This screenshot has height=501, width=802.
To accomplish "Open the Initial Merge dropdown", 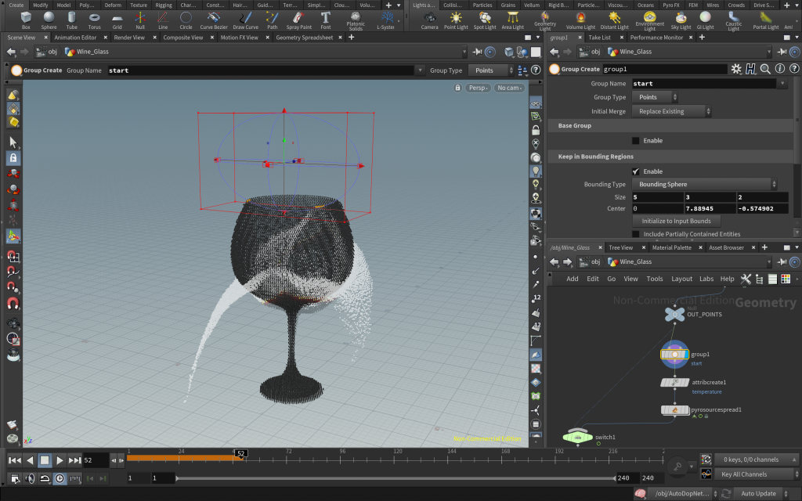I will 671,111.
